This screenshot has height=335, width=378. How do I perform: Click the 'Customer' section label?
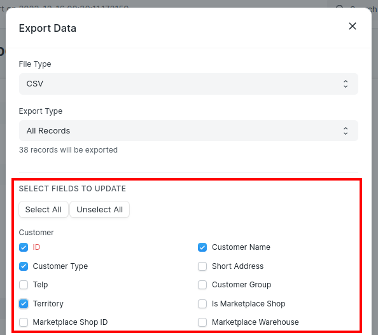pos(36,233)
